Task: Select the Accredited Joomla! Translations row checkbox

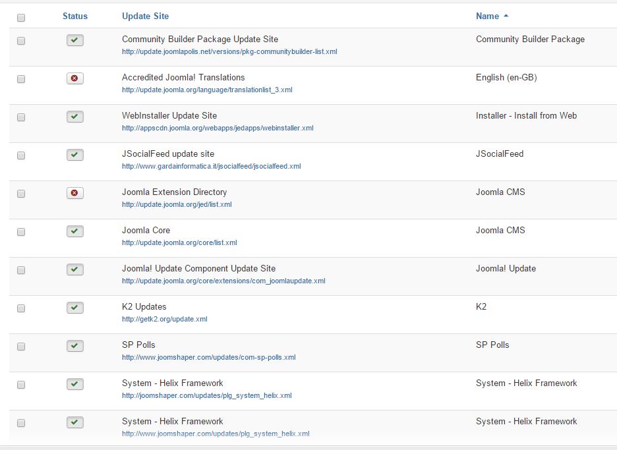Action: (21, 79)
